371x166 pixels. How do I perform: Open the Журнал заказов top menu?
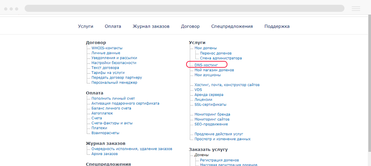point(151,26)
